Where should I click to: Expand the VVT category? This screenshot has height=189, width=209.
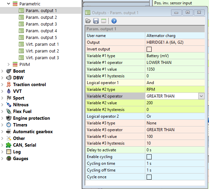coord(2,91)
